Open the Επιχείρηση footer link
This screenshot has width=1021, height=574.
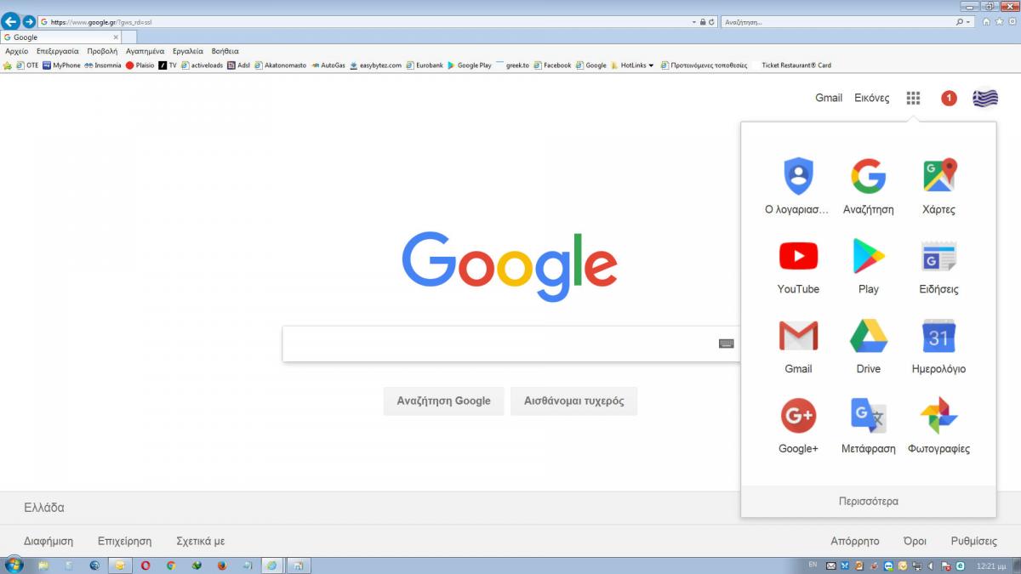point(125,541)
